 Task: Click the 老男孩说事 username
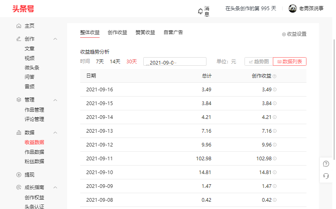pos(311,9)
